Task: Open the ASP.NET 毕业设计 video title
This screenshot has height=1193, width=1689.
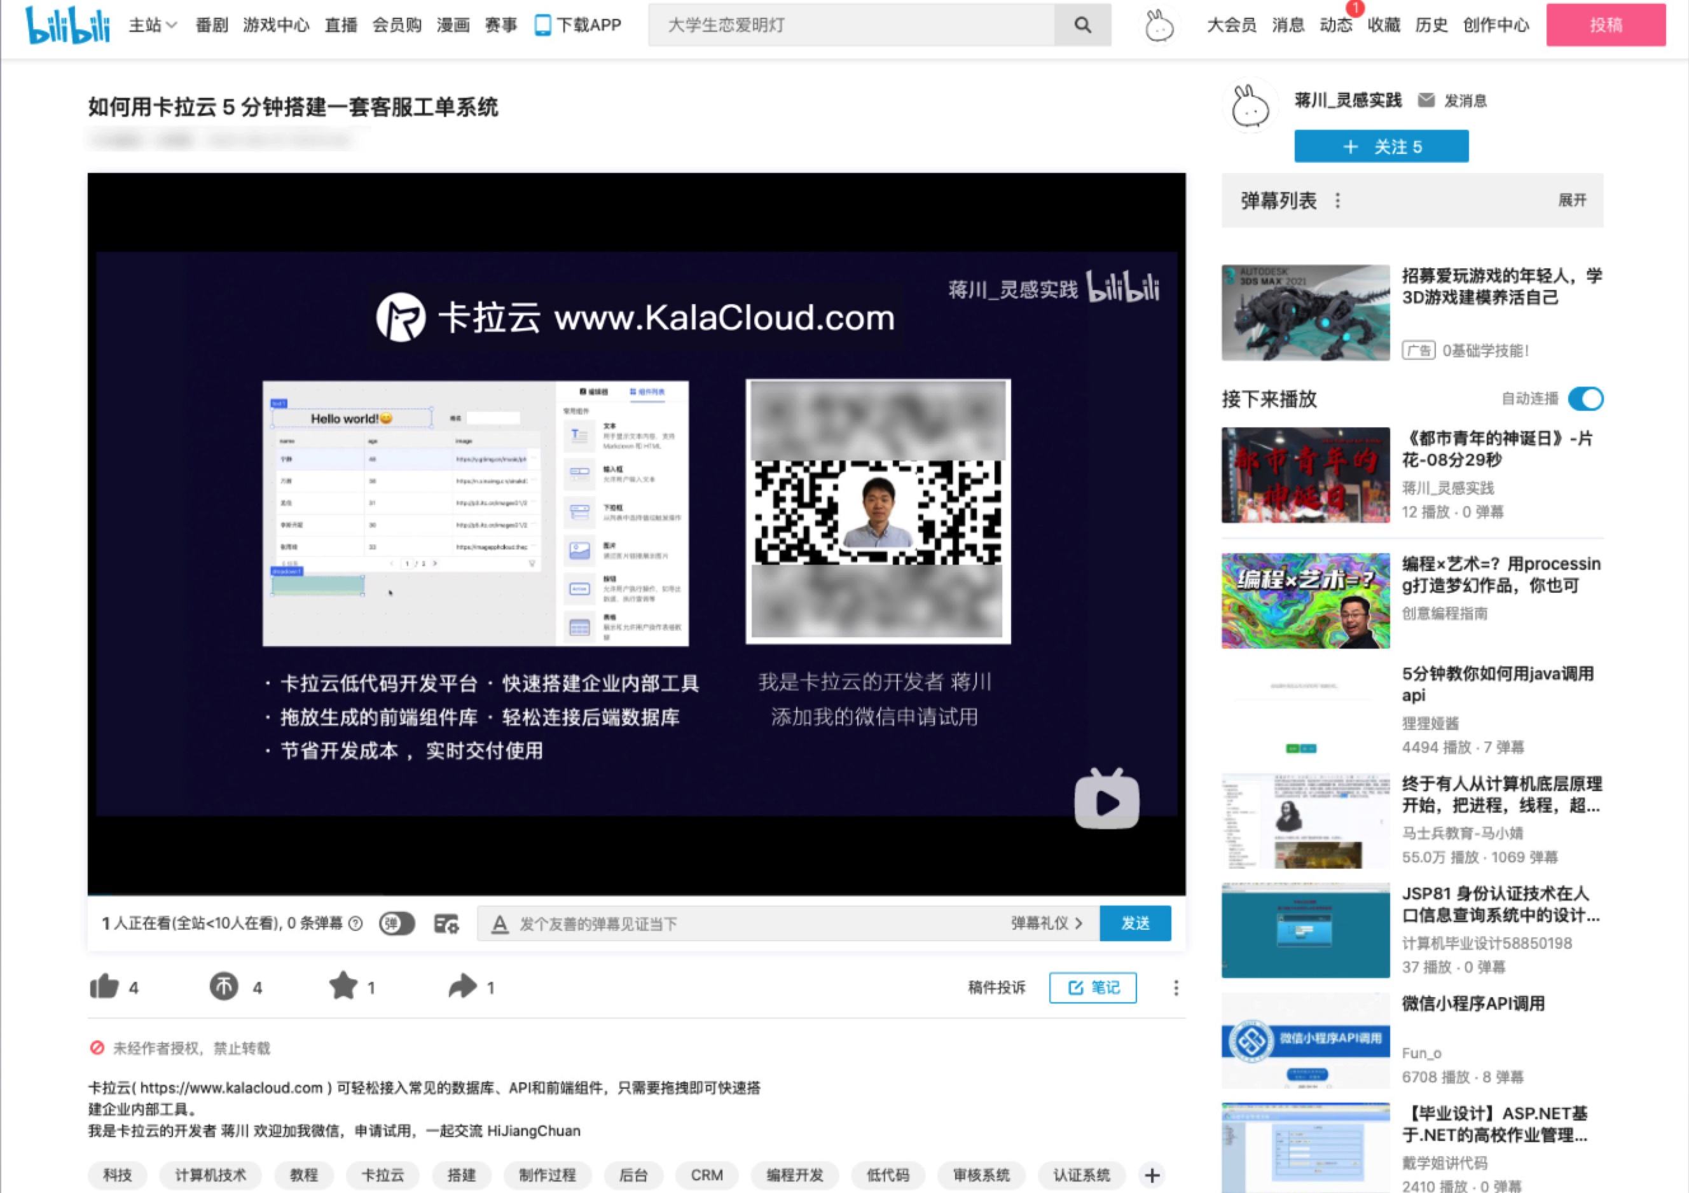Action: (1495, 1124)
